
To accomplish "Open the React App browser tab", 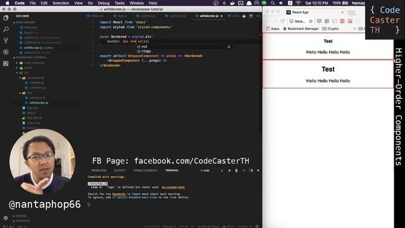I will 315,12.
